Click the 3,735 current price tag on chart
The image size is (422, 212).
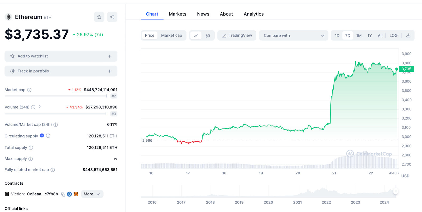[x=406, y=69]
